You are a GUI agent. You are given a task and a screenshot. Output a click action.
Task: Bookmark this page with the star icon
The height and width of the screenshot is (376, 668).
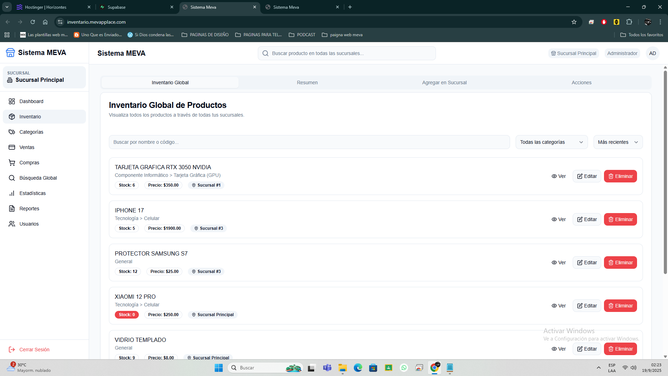click(x=574, y=22)
